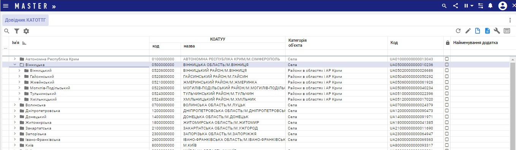The width and height of the screenshot is (516, 150).
Task: Toggle checkbox in Волинська row
Action: click(447, 105)
